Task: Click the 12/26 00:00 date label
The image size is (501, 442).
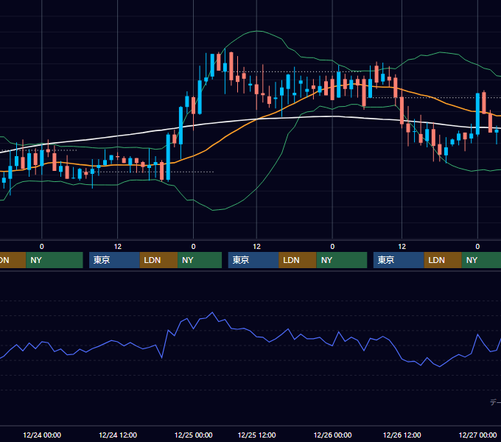Action: pyautogui.click(x=332, y=435)
